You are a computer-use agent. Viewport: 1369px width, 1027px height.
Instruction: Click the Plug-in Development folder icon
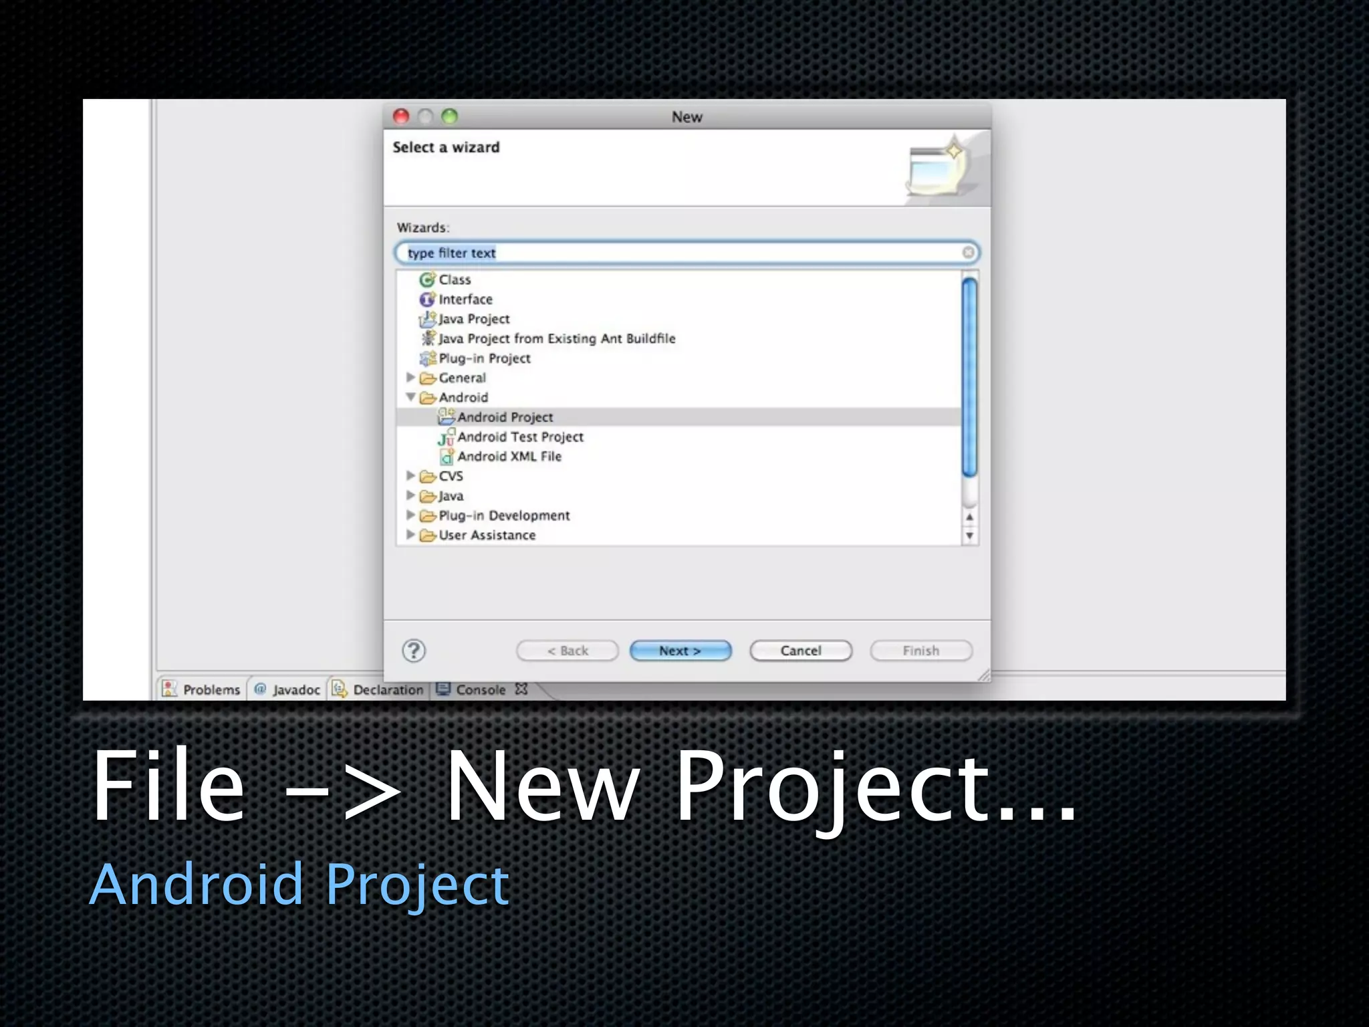428,516
